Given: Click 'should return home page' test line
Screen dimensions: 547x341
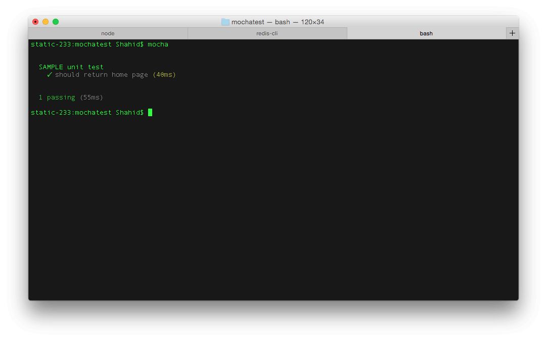Looking at the screenshot, I should [x=102, y=75].
